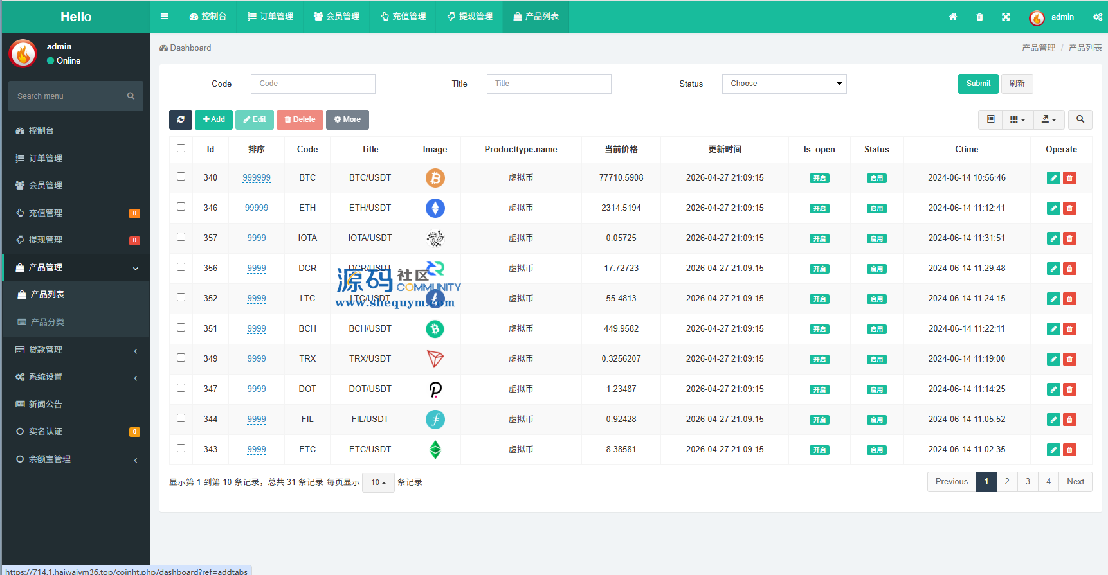Screen dimensions: 1108x575
Task: Click the table refresh icon button
Action: tap(181, 119)
